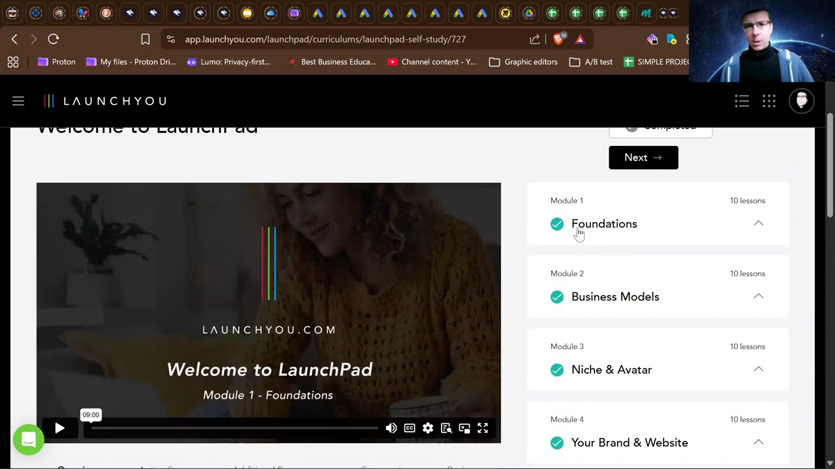This screenshot has height=469, width=835.
Task: Turn on closed captions for the video
Action: tap(410, 428)
